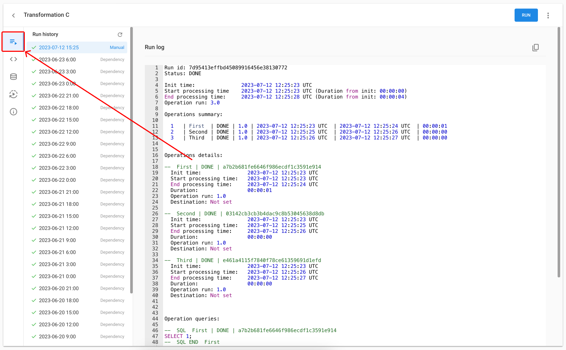Click the Second operation header on line 26
This screenshot has width=566, height=350.
pos(244,214)
